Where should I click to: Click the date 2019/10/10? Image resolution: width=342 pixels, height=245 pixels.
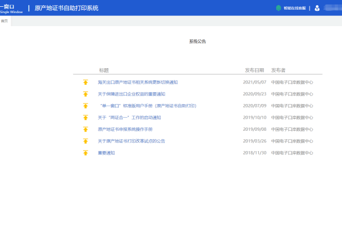coord(255,117)
